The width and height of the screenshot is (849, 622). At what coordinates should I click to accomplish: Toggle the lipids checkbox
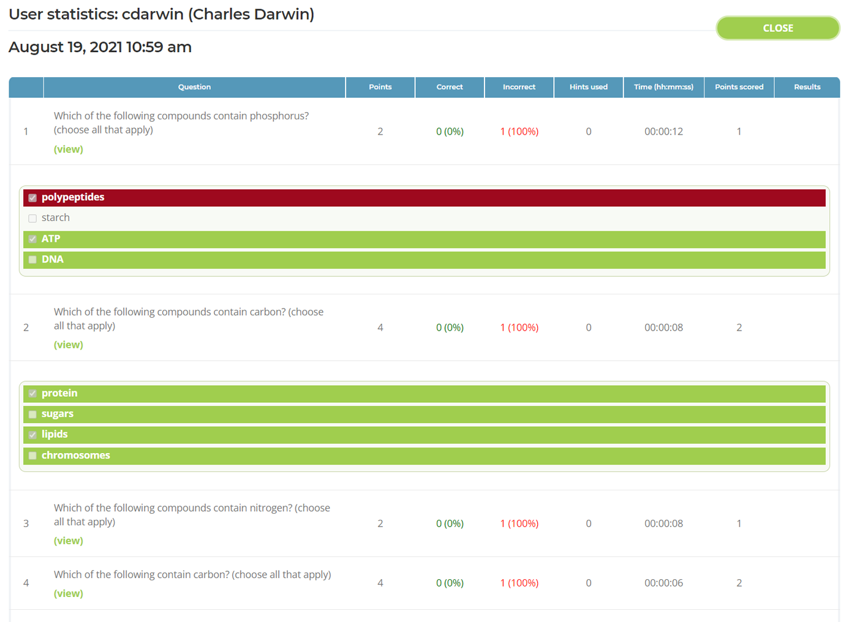point(32,435)
